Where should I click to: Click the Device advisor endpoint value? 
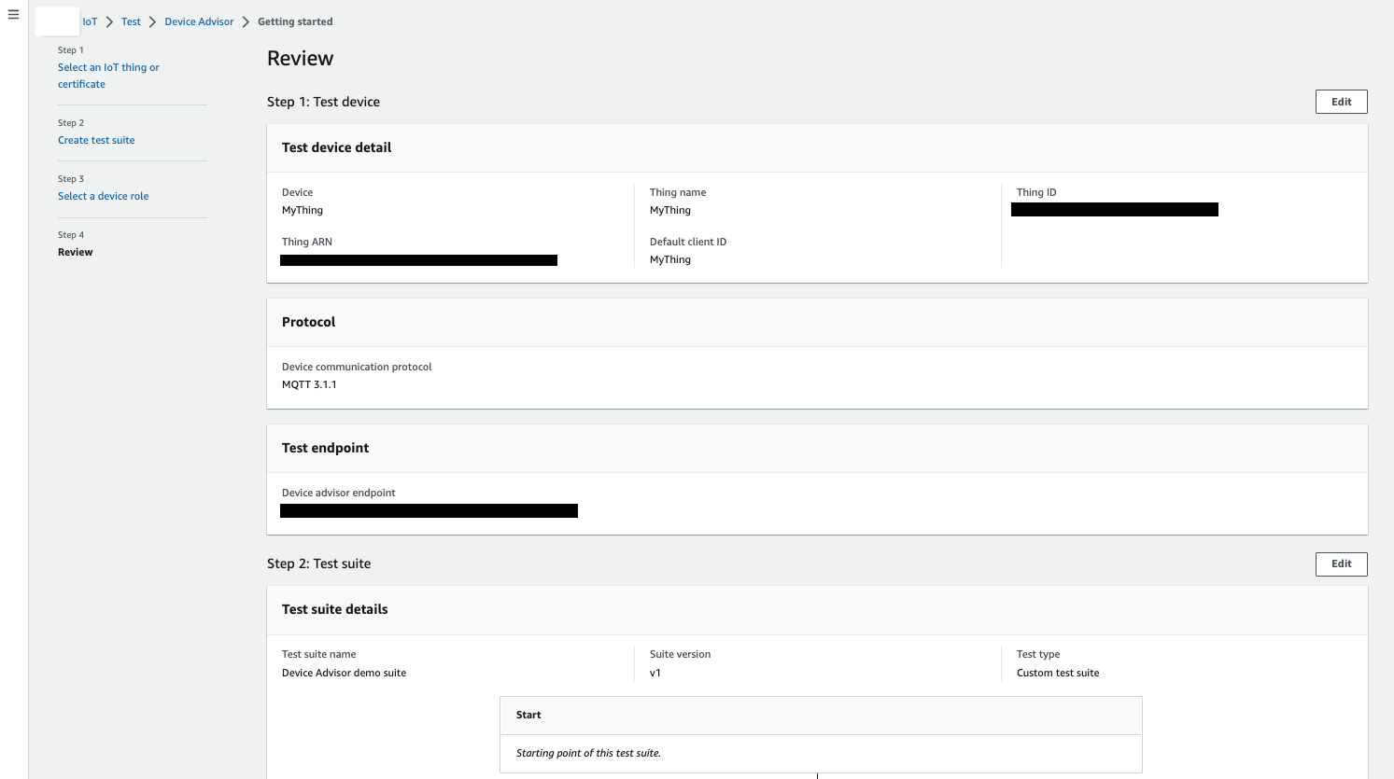click(x=429, y=510)
